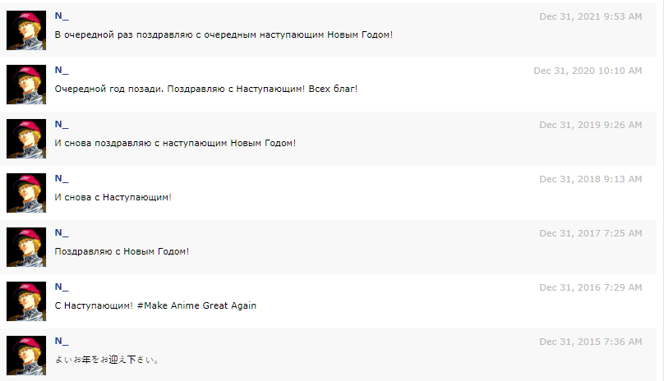Click the Dec 31, 2018 9:13 AM timestamp
This screenshot has height=381, width=664.
coord(590,179)
